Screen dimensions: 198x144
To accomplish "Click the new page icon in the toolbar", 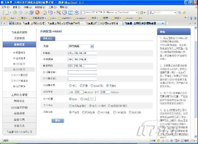I will [x=6, y=13].
